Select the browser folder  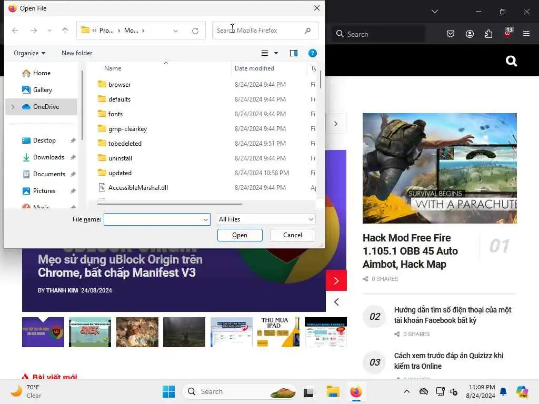click(119, 85)
